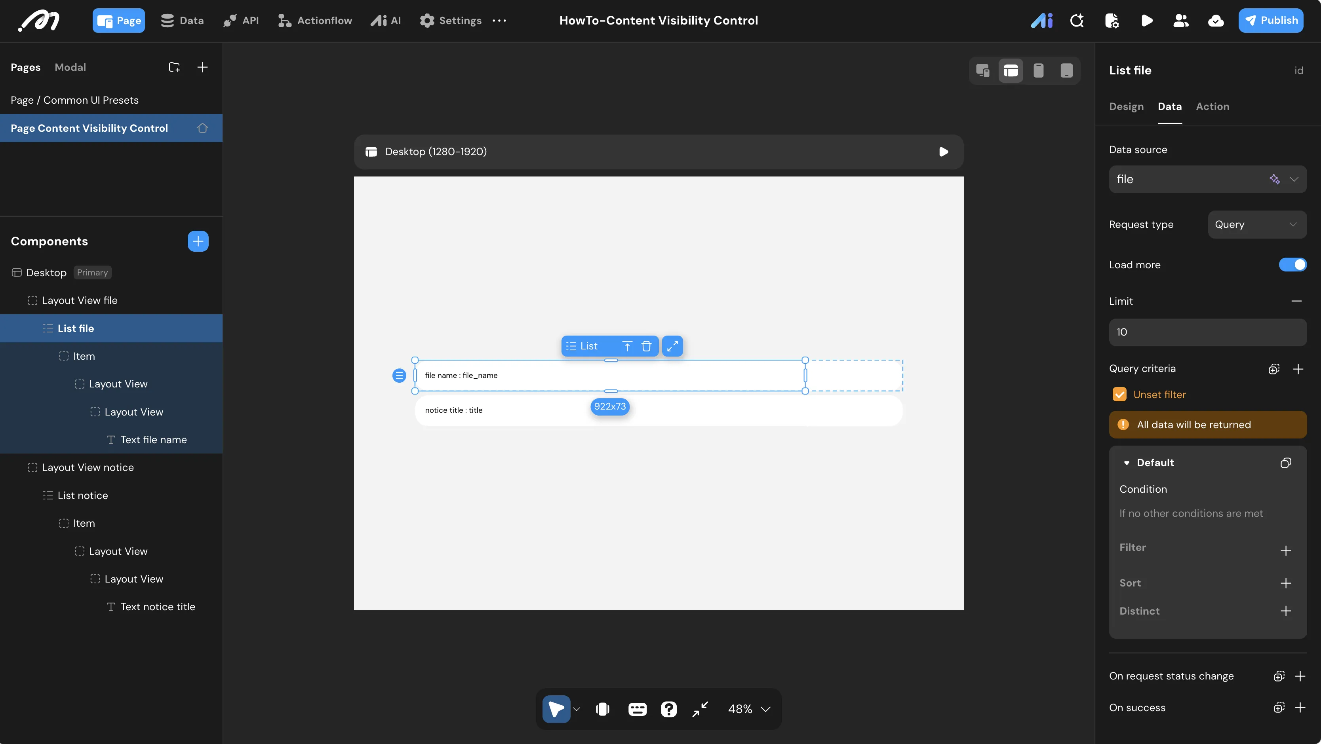This screenshot has width=1321, height=744.
Task: Switch to the Action tab
Action: [x=1212, y=106]
